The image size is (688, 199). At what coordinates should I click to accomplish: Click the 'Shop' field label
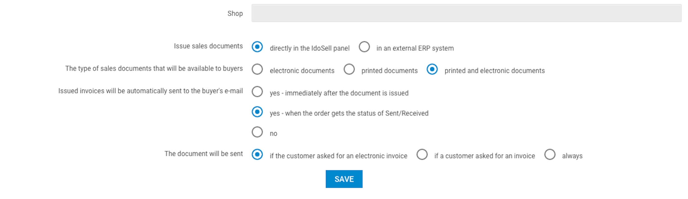(x=235, y=13)
